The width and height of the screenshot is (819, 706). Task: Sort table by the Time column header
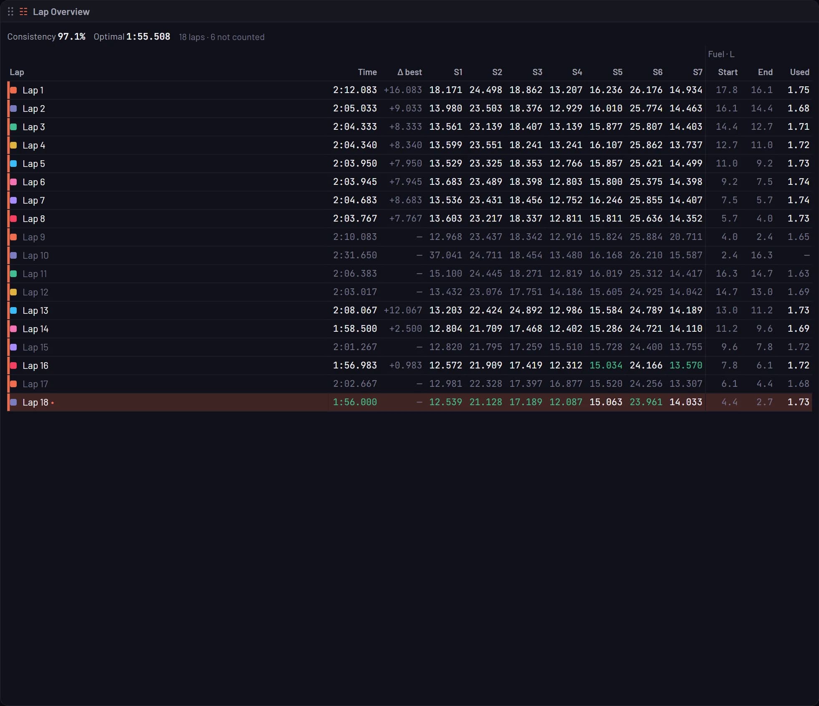coord(367,72)
